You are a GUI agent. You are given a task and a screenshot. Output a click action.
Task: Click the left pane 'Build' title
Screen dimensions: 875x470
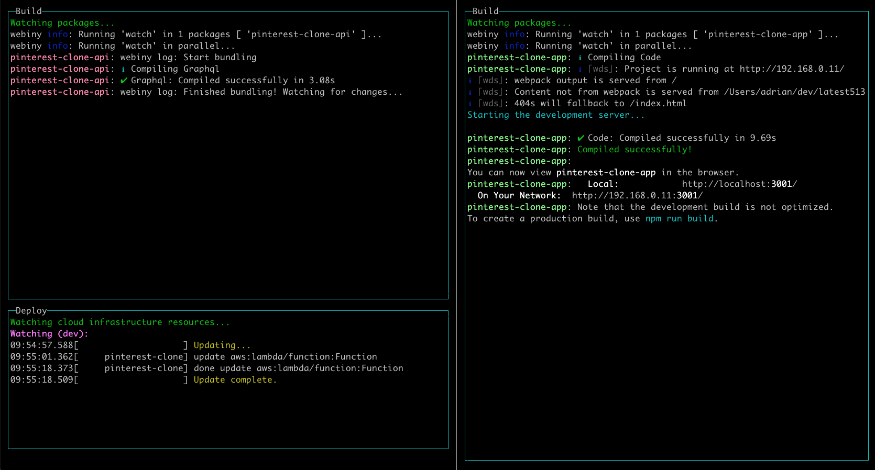pos(29,11)
